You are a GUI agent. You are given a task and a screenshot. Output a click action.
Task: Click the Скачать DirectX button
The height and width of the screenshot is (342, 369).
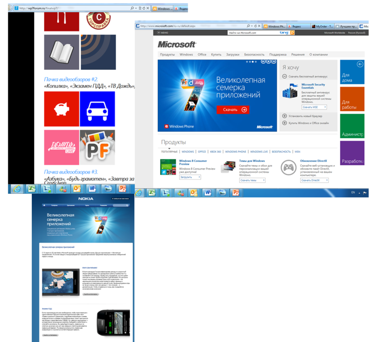pyautogui.click(x=315, y=180)
